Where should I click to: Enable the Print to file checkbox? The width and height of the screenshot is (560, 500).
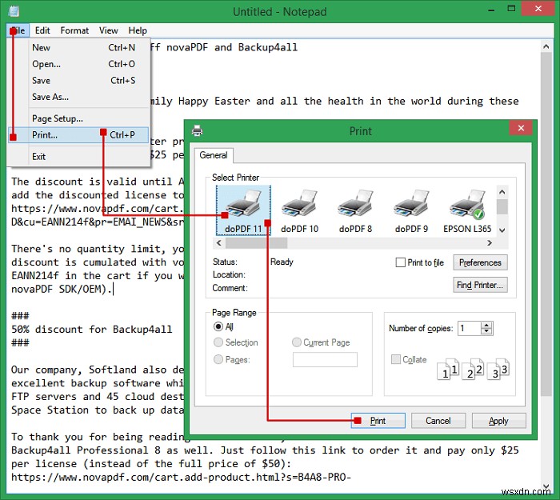pos(400,262)
